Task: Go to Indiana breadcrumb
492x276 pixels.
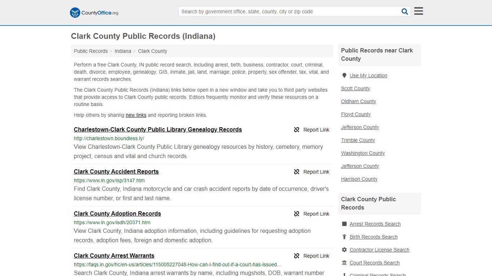Action: (x=123, y=51)
